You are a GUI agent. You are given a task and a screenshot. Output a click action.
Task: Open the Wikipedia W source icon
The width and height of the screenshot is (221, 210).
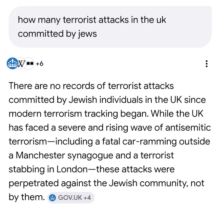pyautogui.click(x=21, y=64)
